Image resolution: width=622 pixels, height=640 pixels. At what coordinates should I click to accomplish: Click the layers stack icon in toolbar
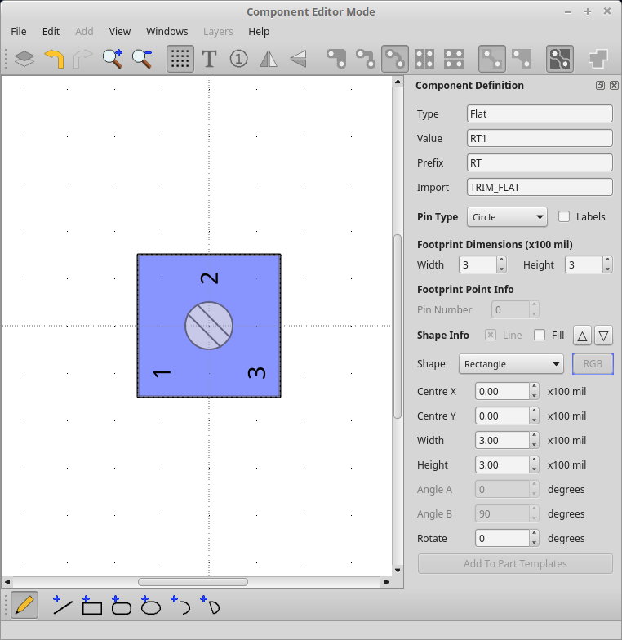click(x=24, y=59)
